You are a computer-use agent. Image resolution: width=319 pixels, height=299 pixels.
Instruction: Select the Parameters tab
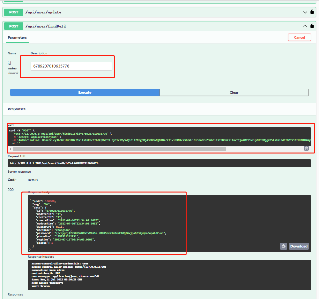coord(17,37)
